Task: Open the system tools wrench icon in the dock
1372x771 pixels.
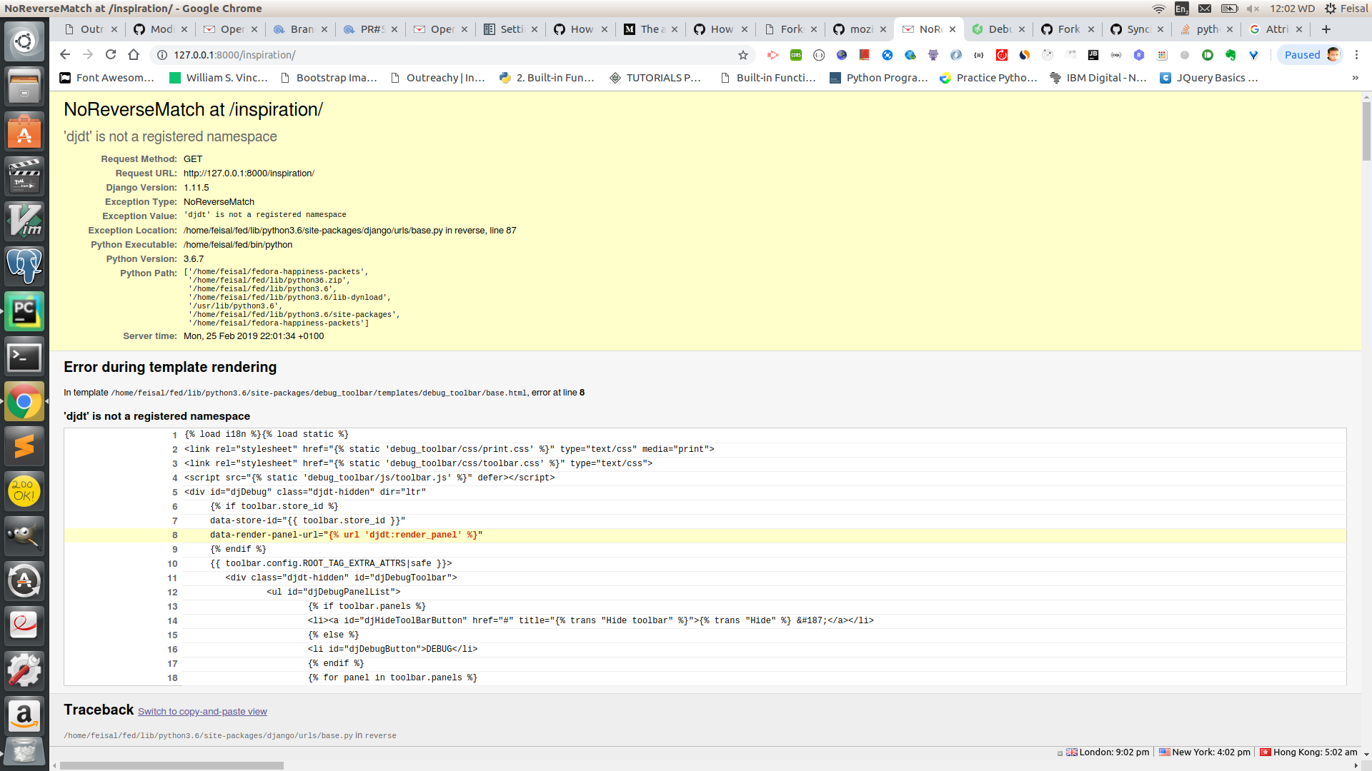Action: coord(24,670)
